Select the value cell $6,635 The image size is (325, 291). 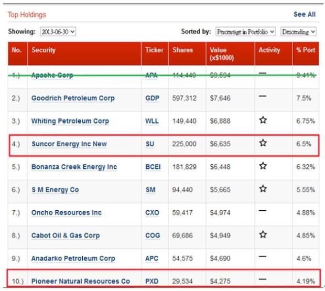tap(220, 144)
